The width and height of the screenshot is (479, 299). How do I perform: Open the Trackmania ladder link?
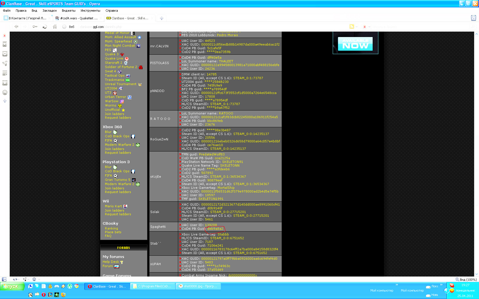(114, 80)
